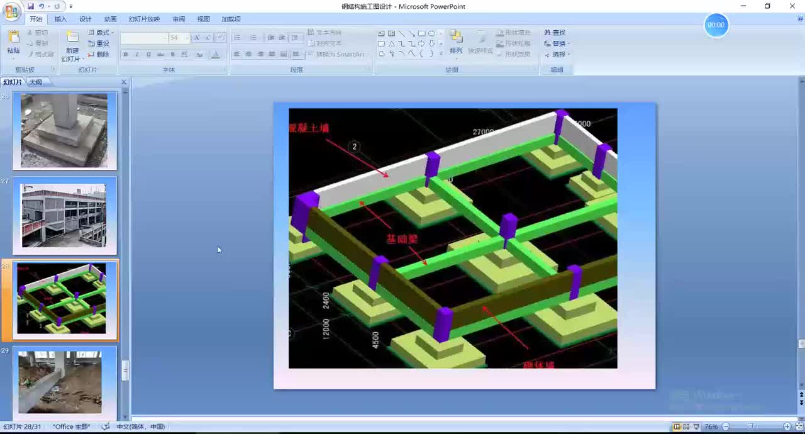The height and width of the screenshot is (434, 805).
Task: Toggle bullet list formatting
Action: tap(238, 38)
